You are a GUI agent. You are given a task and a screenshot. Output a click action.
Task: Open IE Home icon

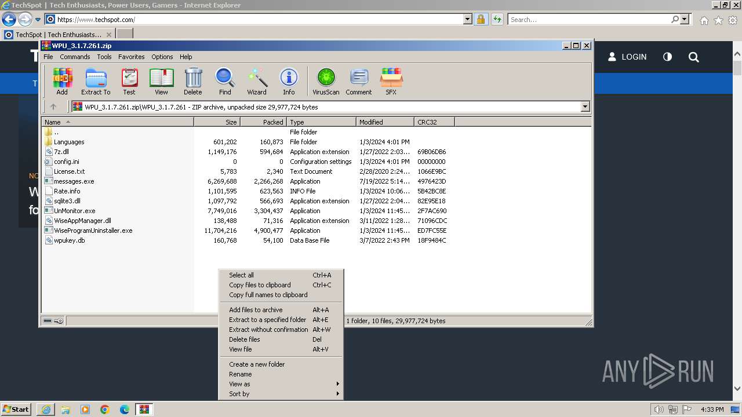704,20
